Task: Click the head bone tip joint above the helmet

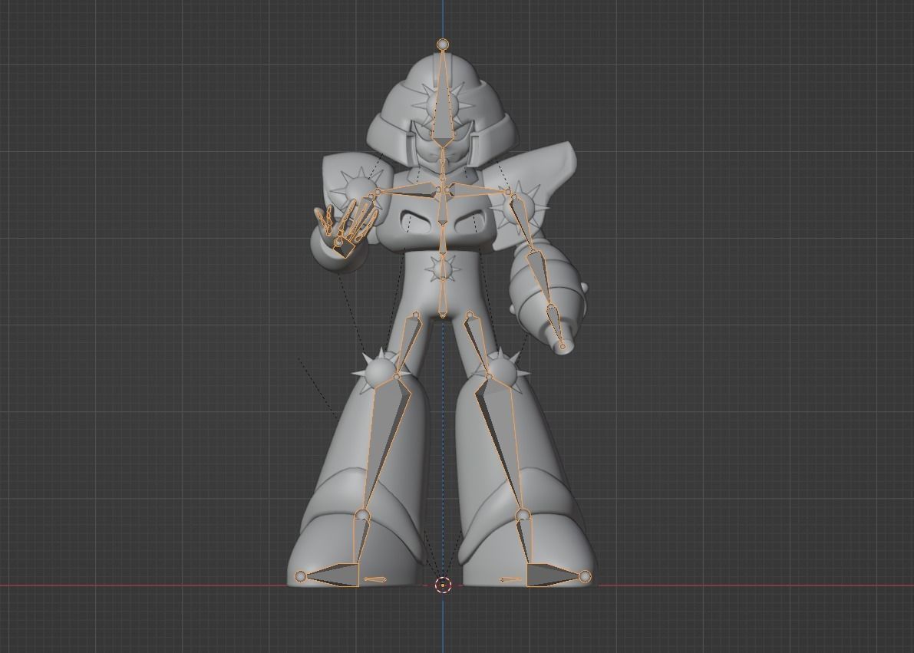Action: [443, 44]
